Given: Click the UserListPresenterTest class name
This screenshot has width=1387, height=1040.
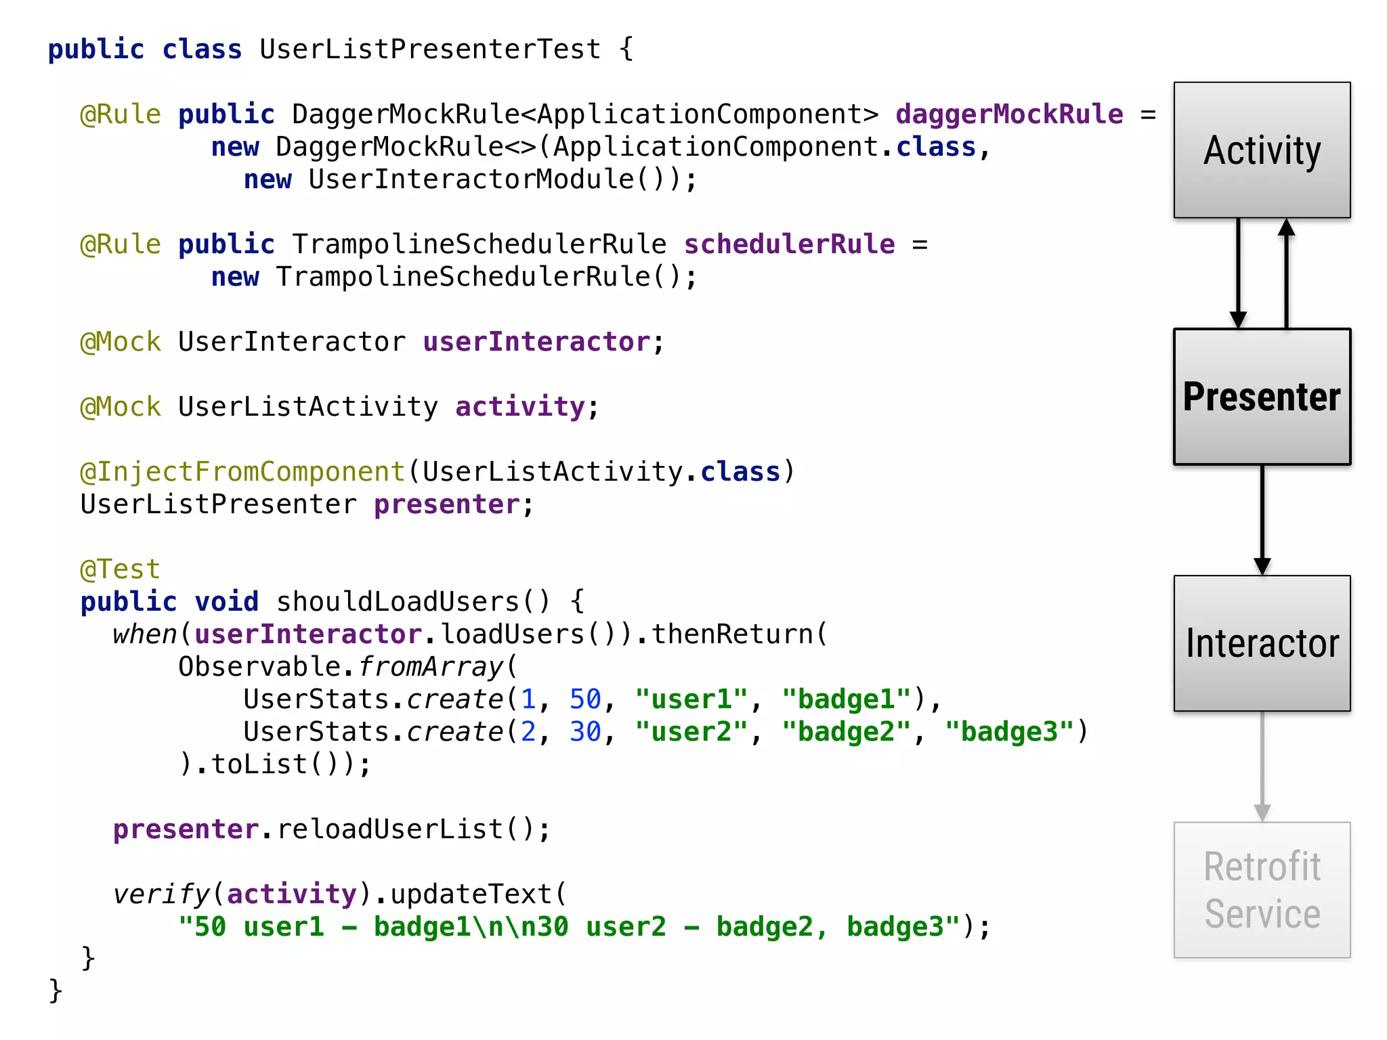Looking at the screenshot, I should coord(430,49).
